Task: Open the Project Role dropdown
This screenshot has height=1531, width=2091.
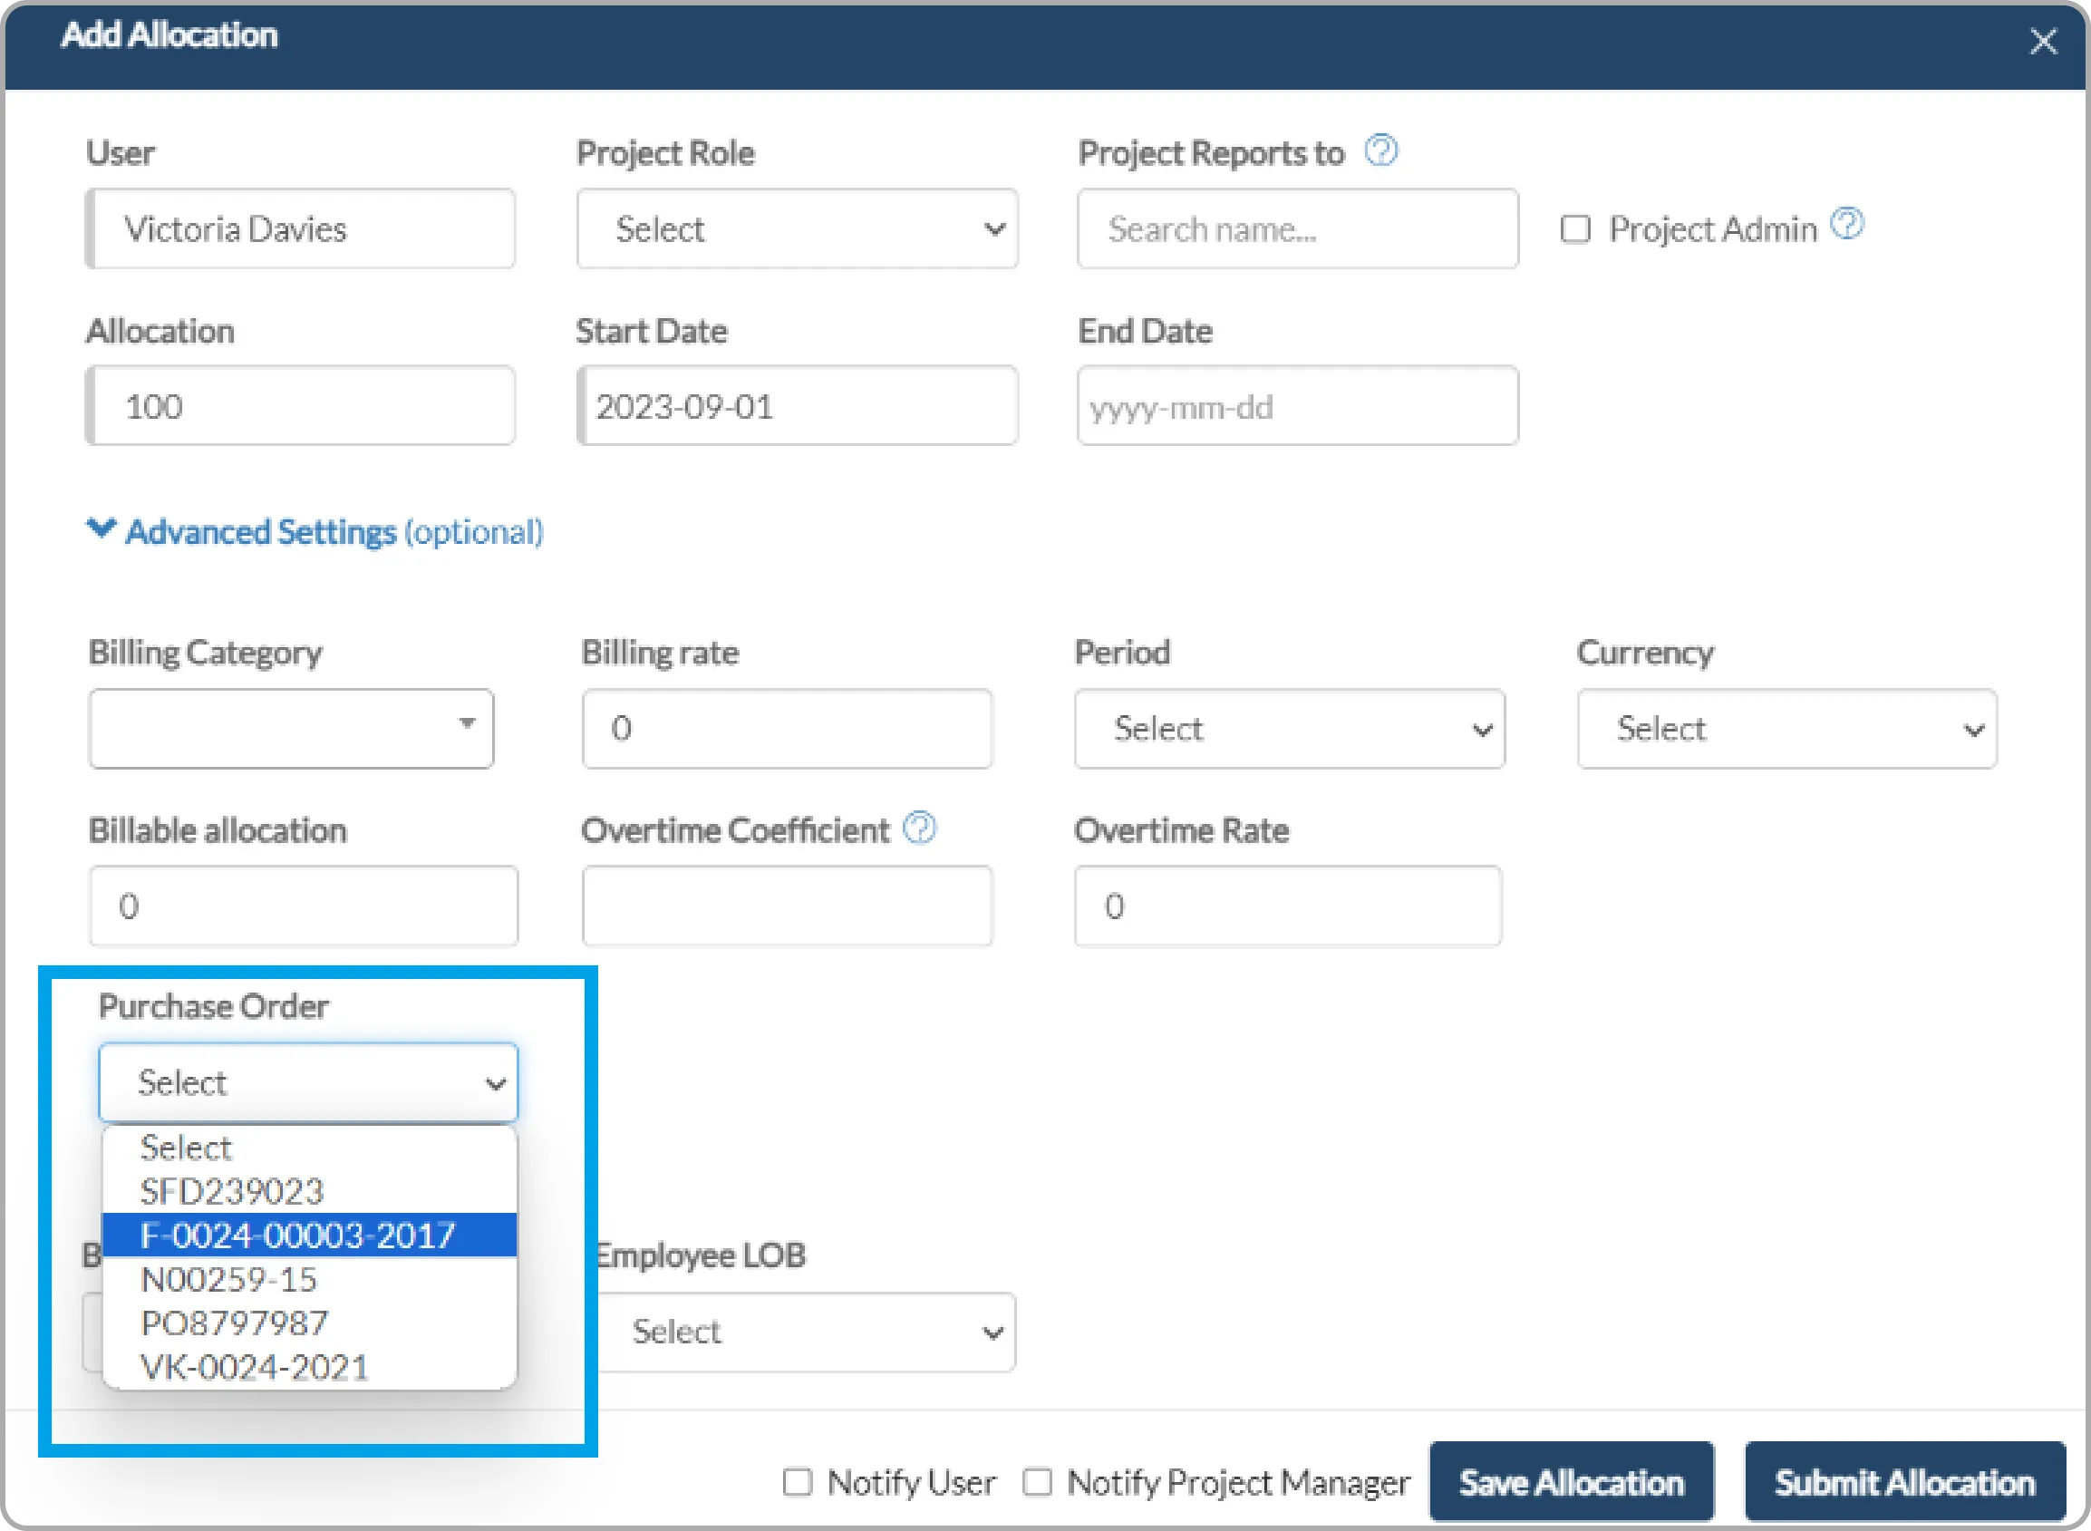Action: pyautogui.click(x=797, y=229)
